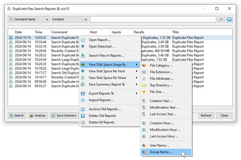Click the Export Reports To floppy icon

(x=83, y=93)
